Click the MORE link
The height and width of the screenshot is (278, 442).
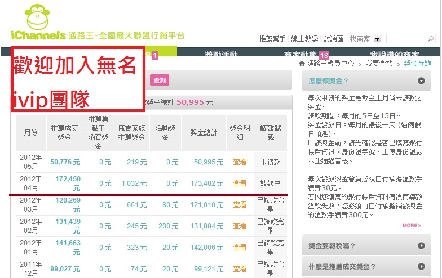tap(412, 225)
